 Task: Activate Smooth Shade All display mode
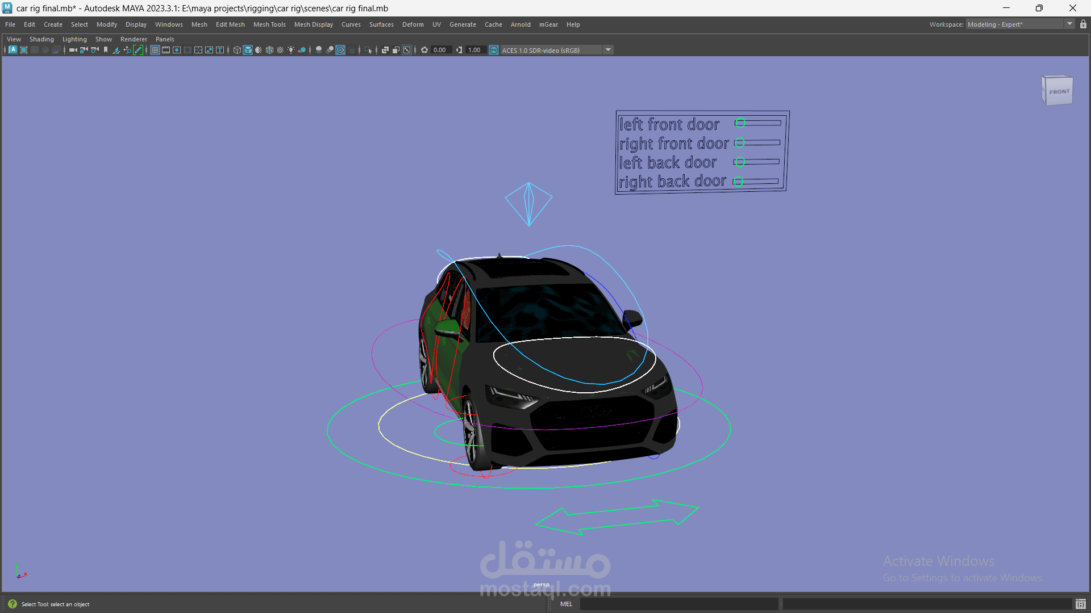(248, 50)
